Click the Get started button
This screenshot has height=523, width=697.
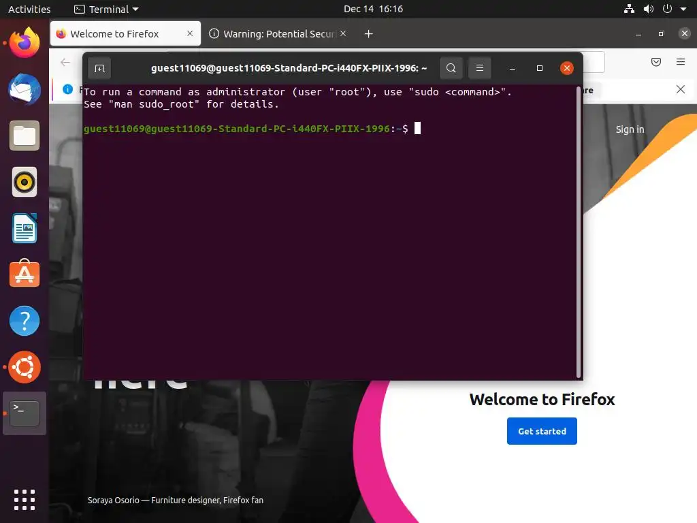tap(542, 431)
